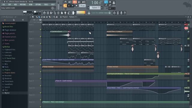Select the playlist Slice tool

coord(49,17)
